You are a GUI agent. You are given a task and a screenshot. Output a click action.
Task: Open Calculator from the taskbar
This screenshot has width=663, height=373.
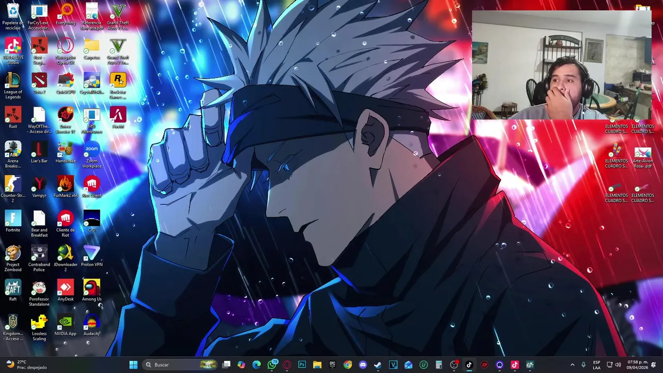[x=439, y=365]
